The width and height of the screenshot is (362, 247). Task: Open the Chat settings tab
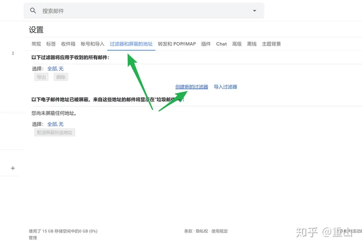[x=221, y=44]
